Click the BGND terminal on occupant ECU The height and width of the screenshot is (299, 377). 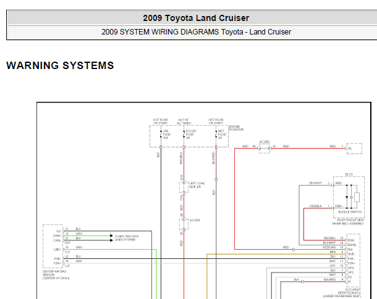click(352, 245)
